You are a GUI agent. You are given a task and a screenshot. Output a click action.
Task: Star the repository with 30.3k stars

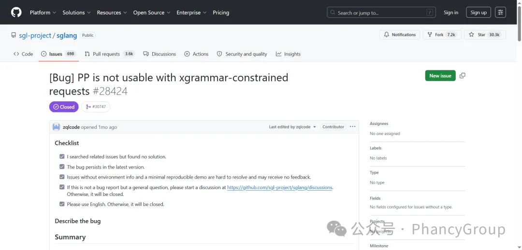485,35
